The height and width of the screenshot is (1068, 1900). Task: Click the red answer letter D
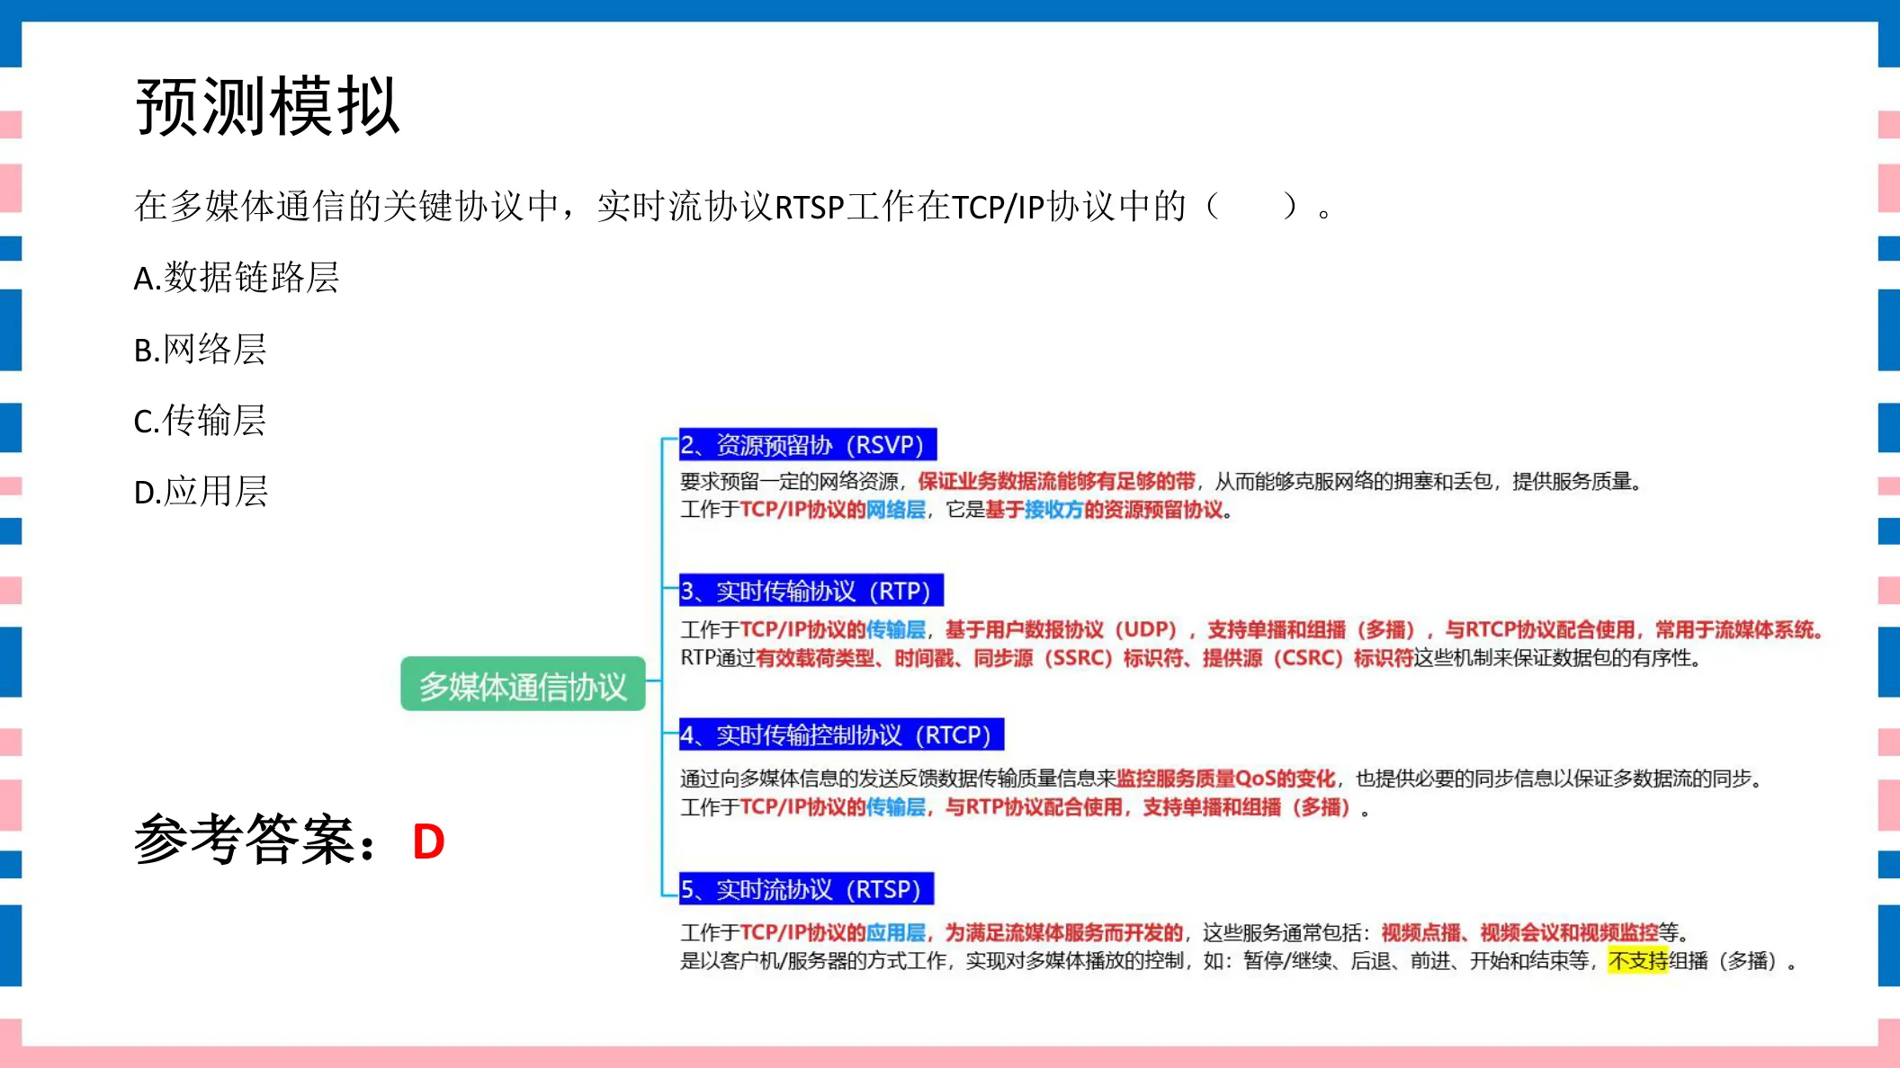[x=429, y=841]
